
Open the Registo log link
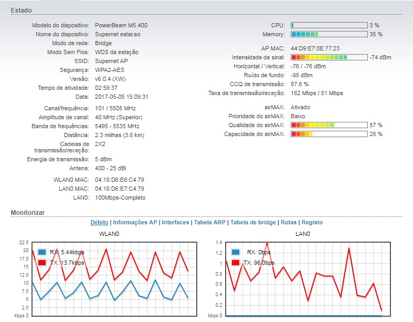point(312,222)
